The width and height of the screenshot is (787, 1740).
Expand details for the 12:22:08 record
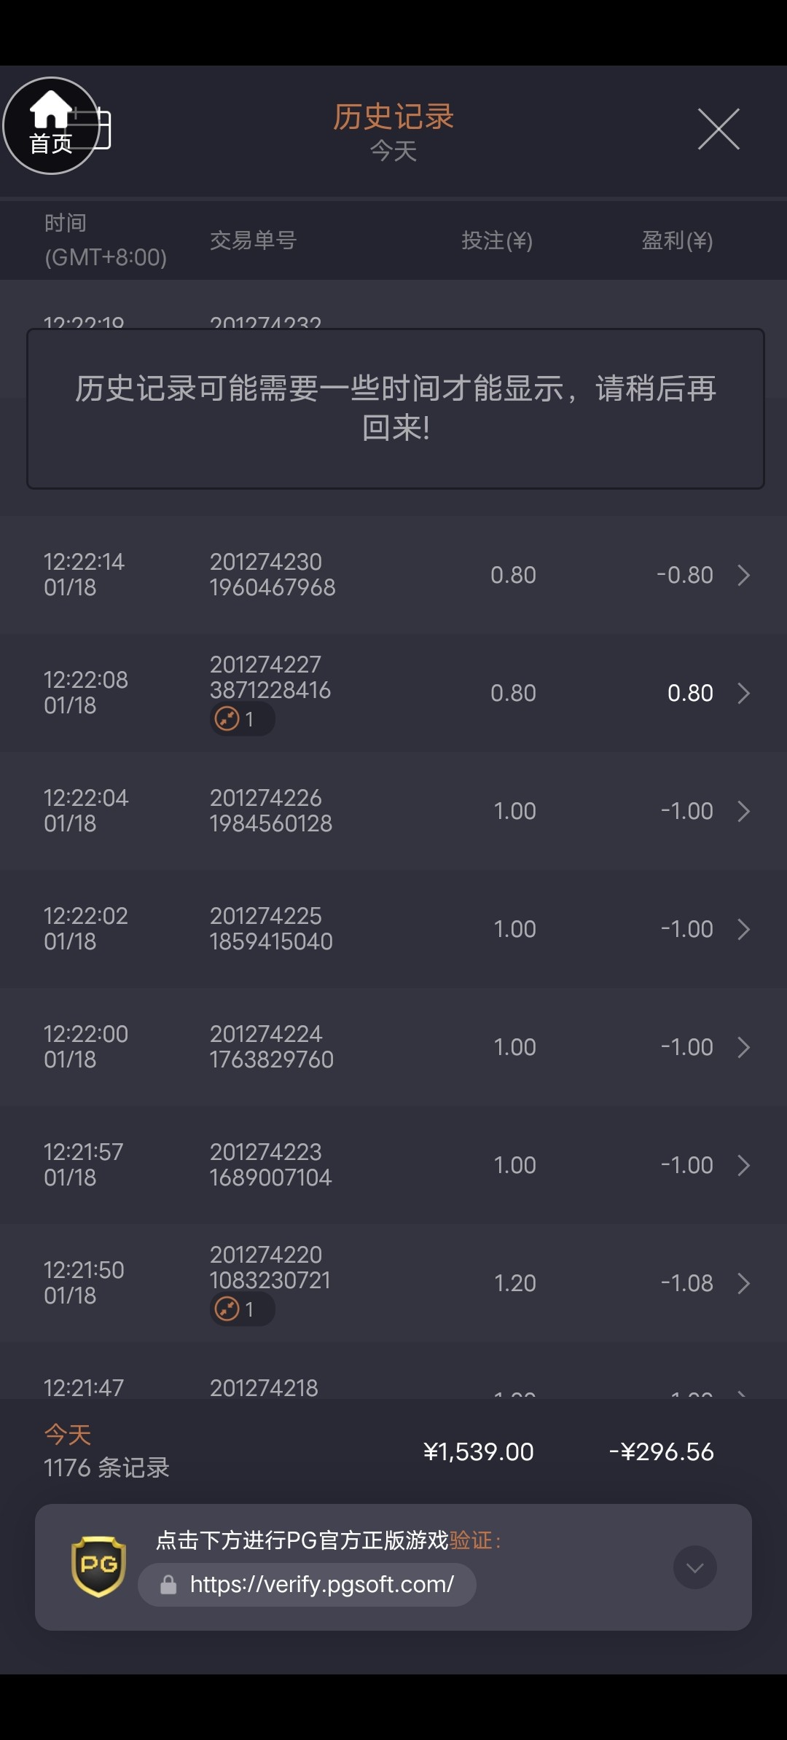point(743,693)
